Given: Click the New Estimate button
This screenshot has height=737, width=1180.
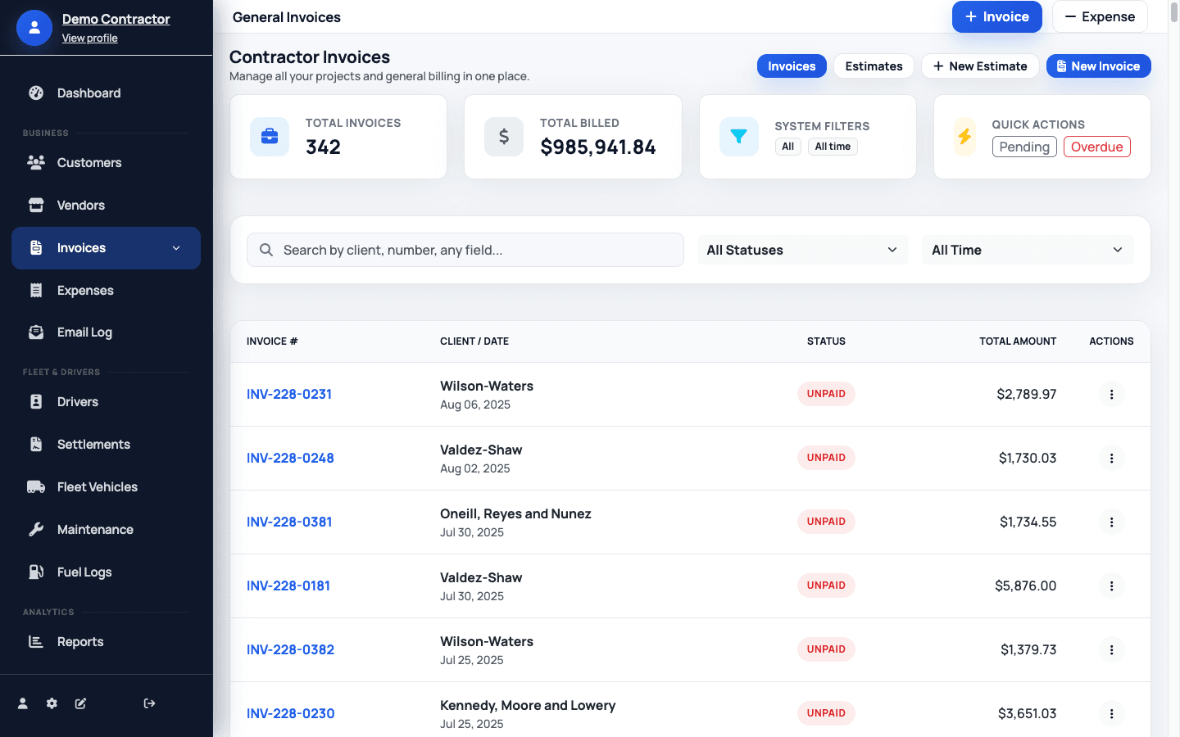Looking at the screenshot, I should (980, 66).
